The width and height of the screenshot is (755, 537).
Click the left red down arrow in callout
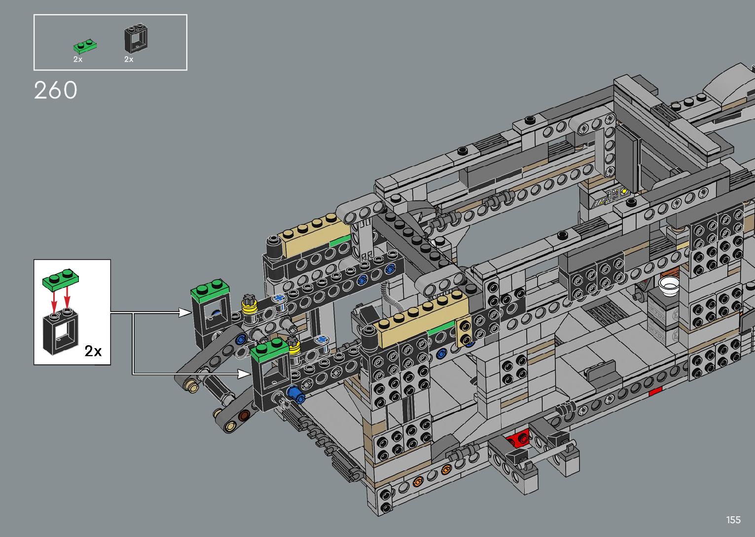[x=55, y=299]
